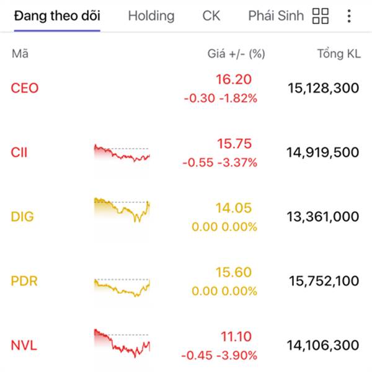Click the CEO price 16.20

click(x=234, y=79)
